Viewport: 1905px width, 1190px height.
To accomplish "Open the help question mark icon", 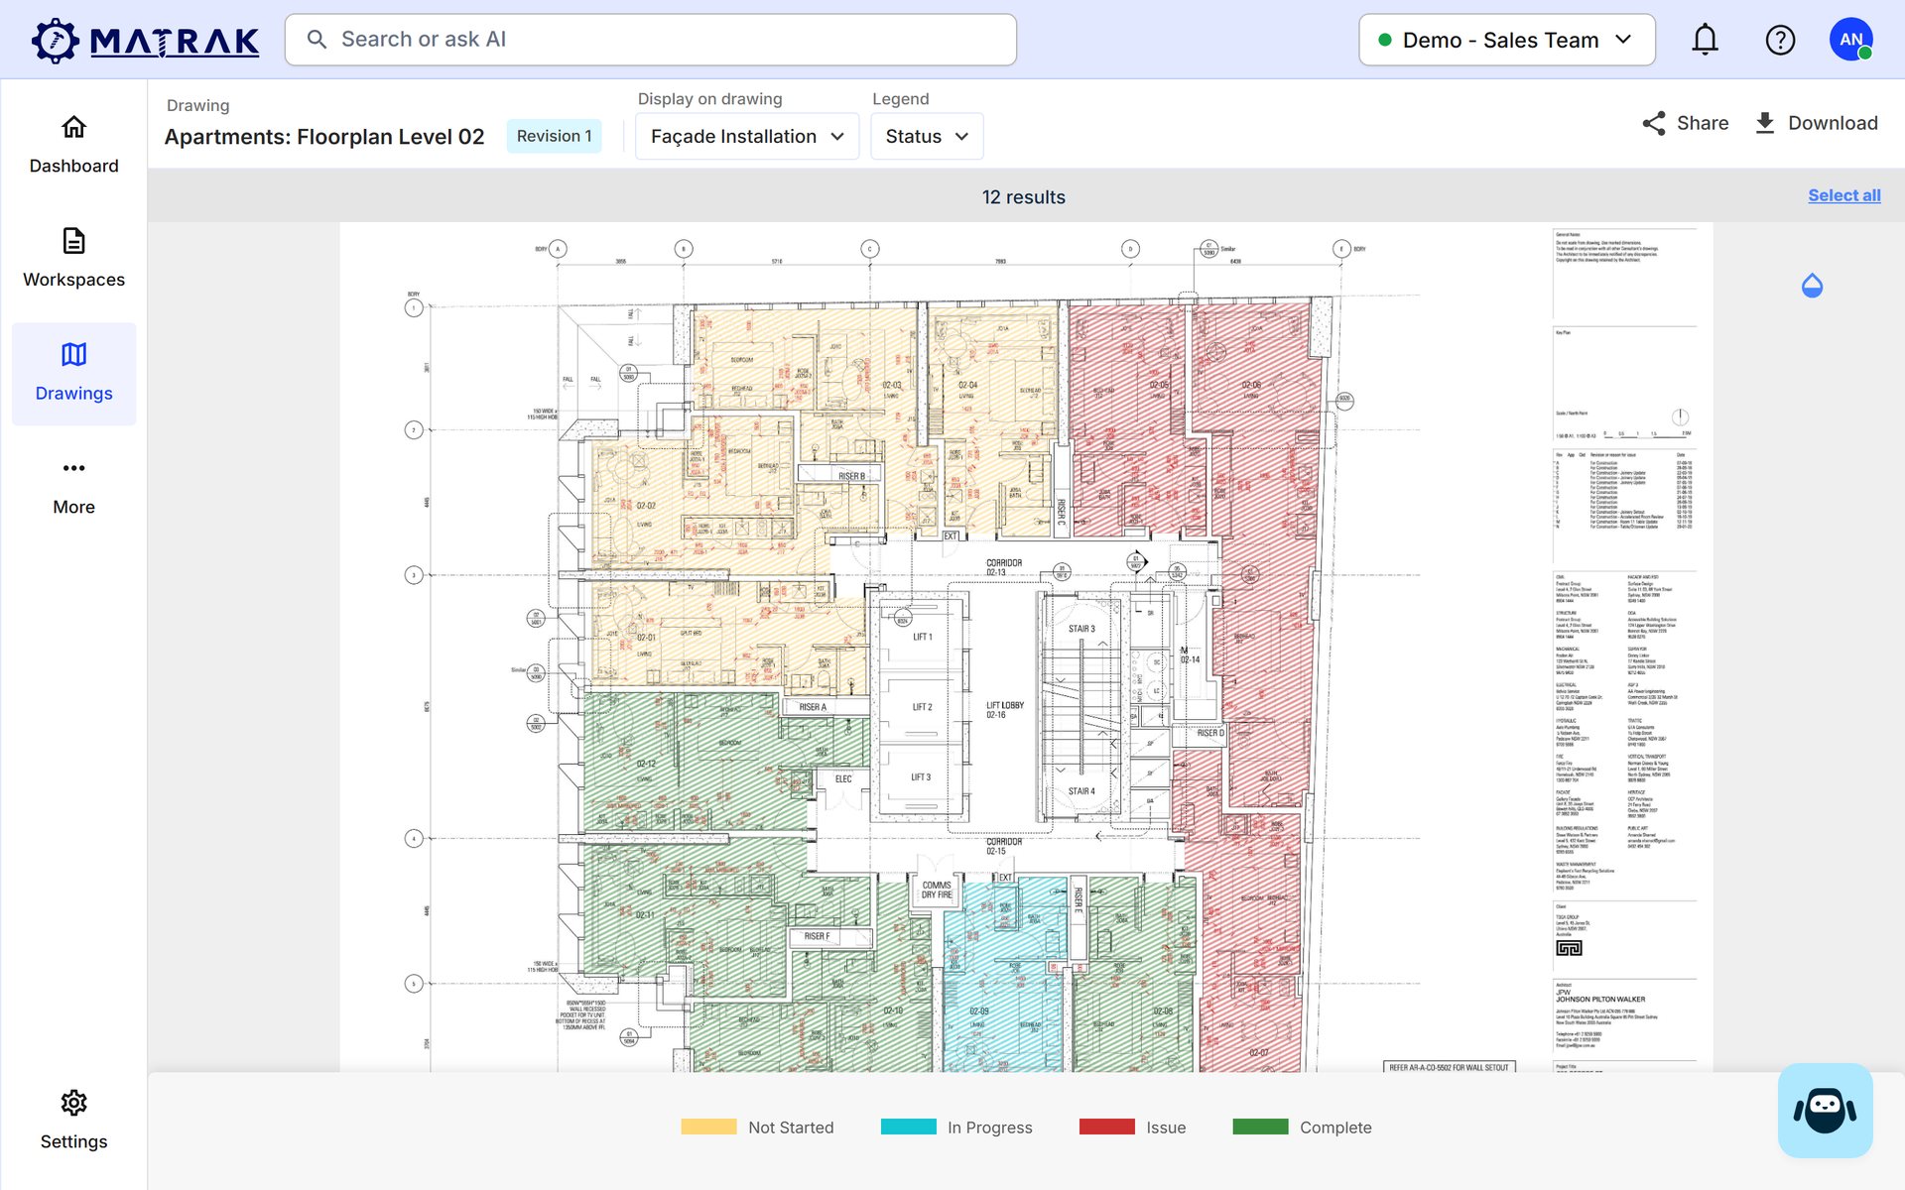I will tap(1780, 40).
